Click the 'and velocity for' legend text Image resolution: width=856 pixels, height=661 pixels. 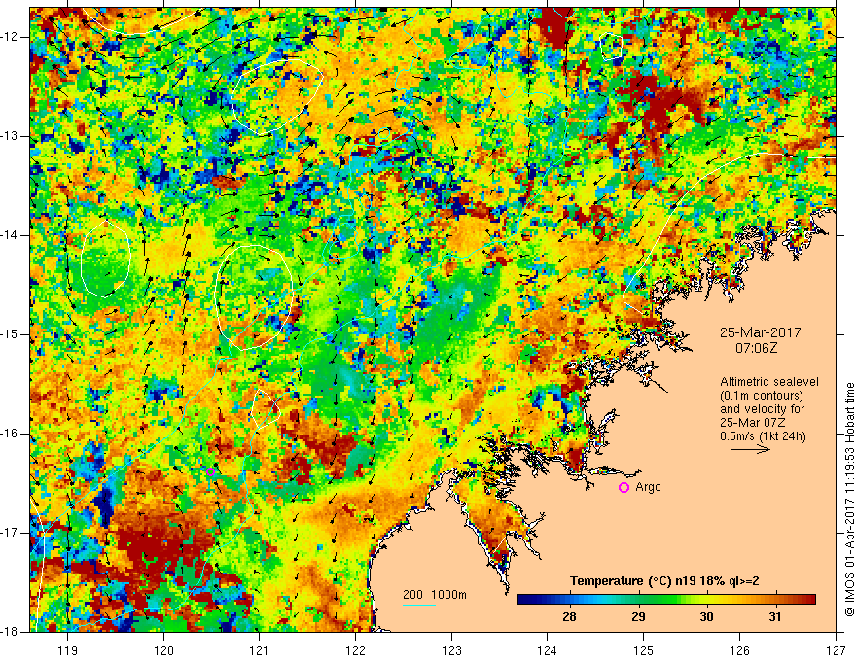762,409
